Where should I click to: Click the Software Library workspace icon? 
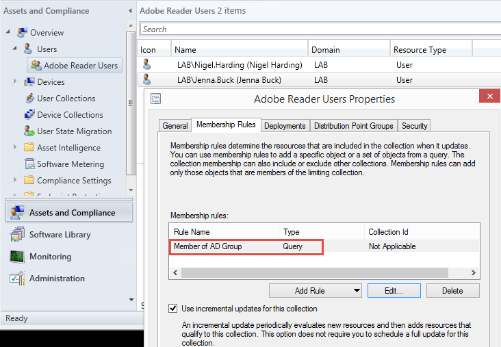(x=17, y=234)
